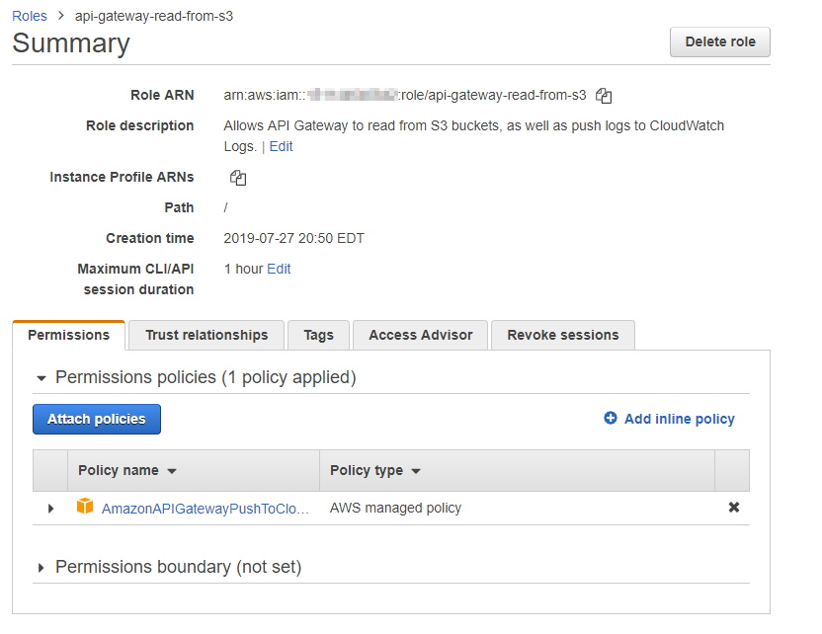The height and width of the screenshot is (634, 822).
Task: Click the Delete role button
Action: [719, 41]
